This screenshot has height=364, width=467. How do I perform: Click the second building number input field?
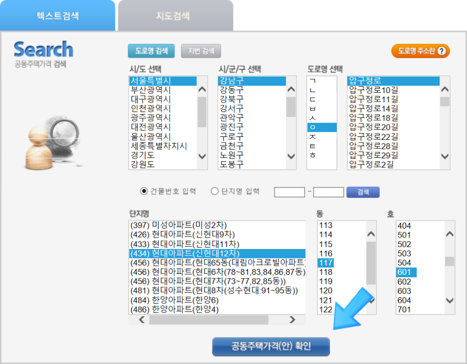click(x=328, y=192)
